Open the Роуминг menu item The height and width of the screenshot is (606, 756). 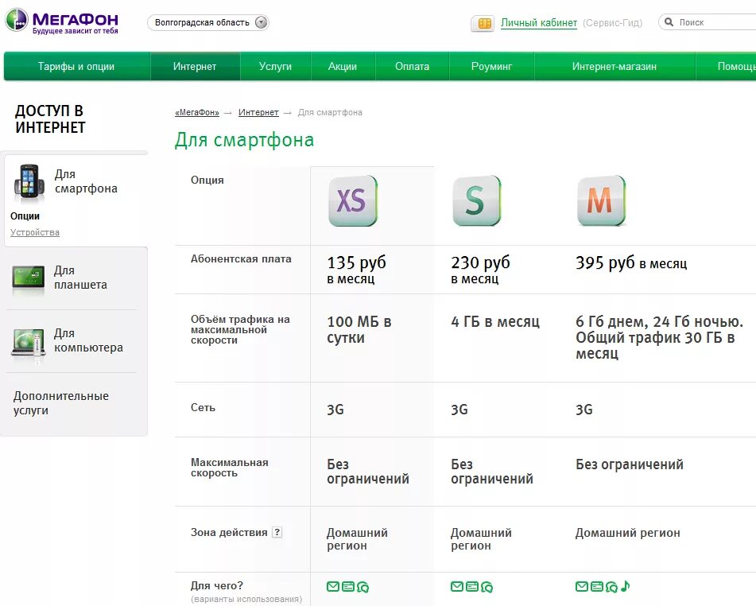[491, 67]
